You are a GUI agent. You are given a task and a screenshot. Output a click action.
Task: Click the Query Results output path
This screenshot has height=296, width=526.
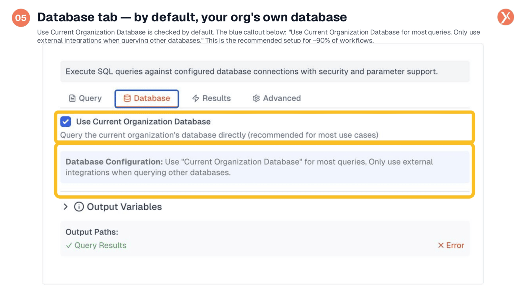pos(96,245)
